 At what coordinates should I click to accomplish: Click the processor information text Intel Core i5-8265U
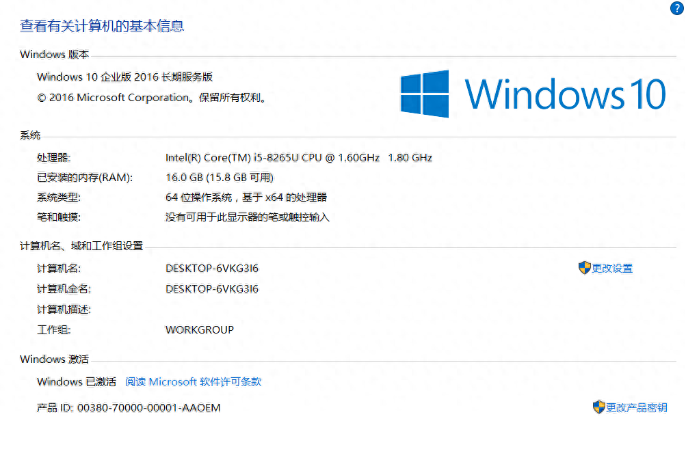[x=298, y=157]
